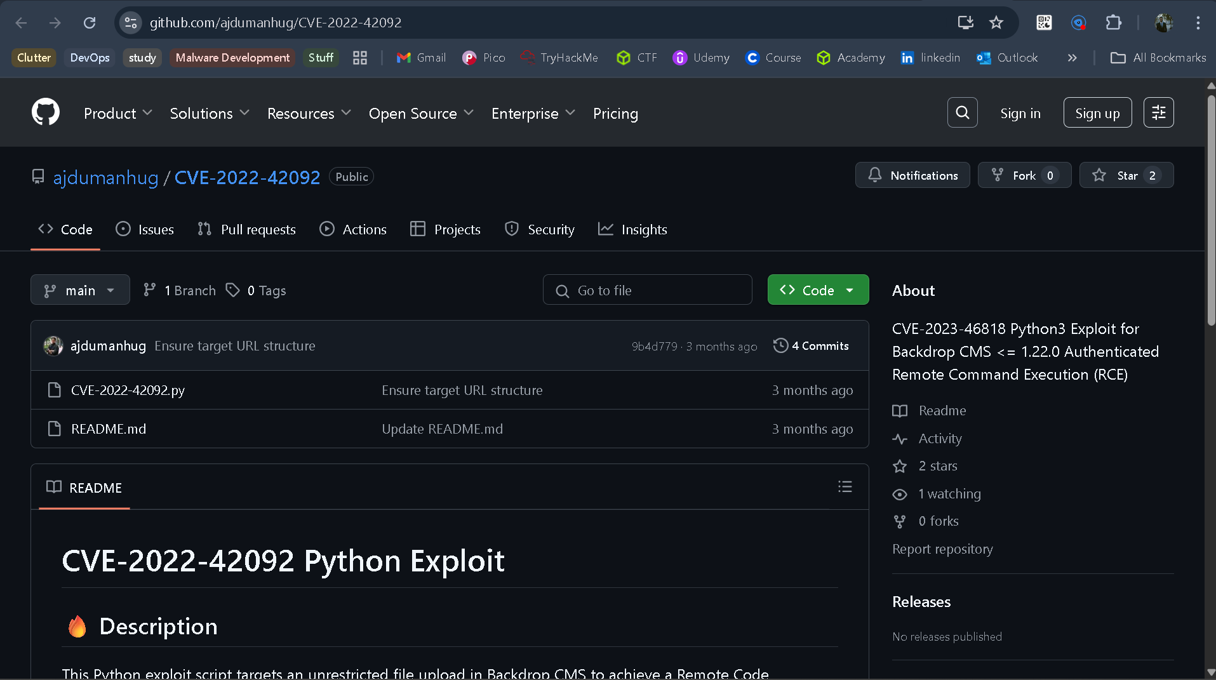
Task: Open Gmail bookmark
Action: click(x=421, y=58)
